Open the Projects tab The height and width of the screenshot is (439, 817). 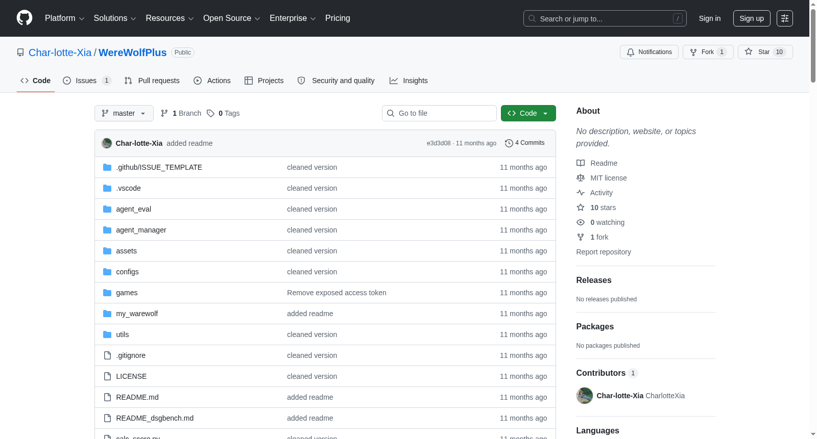click(x=264, y=81)
